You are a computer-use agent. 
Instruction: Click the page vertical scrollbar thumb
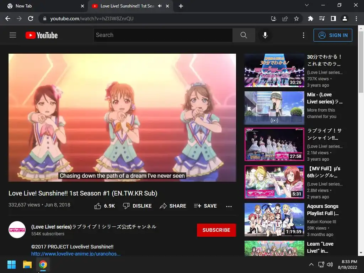(x=361, y=62)
